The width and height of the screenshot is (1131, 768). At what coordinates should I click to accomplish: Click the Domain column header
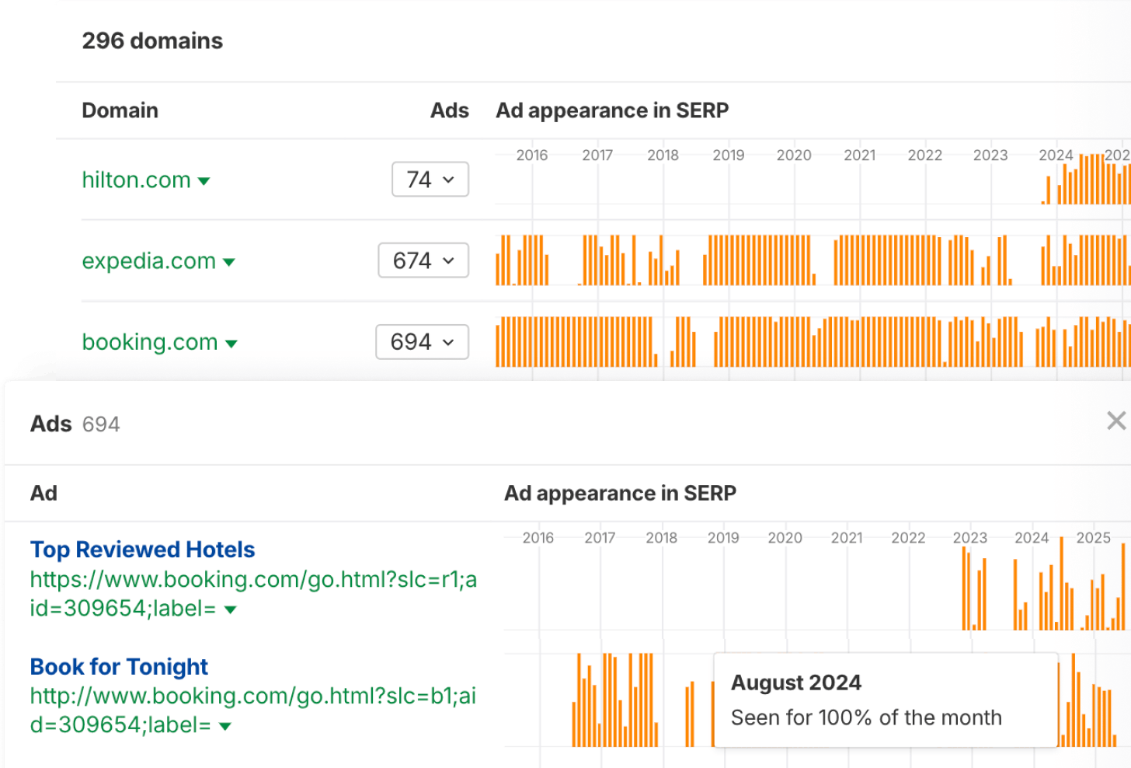120,110
